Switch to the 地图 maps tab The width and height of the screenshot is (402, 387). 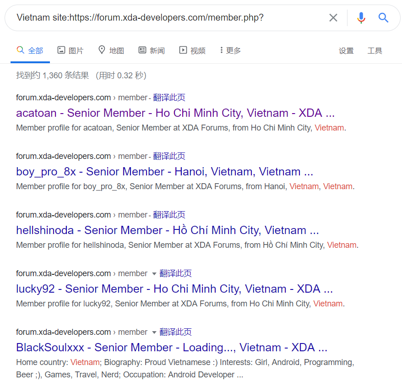click(111, 50)
